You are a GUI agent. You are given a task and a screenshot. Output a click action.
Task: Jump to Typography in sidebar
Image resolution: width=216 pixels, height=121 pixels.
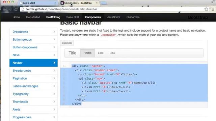tap(33, 94)
